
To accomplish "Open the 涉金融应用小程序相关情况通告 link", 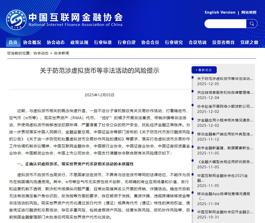I will click(x=225, y=120).
